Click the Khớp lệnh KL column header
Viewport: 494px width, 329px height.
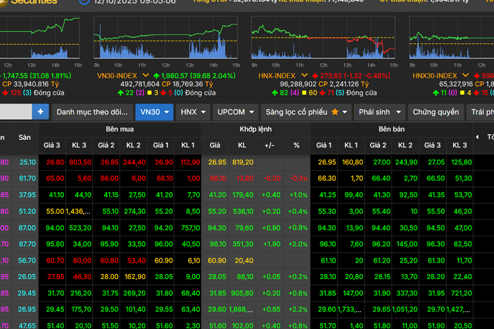coord(242,145)
